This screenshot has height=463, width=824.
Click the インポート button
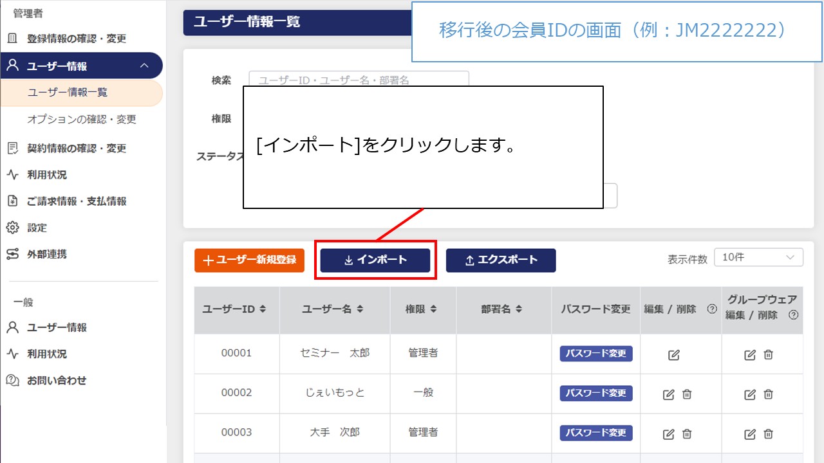point(375,260)
